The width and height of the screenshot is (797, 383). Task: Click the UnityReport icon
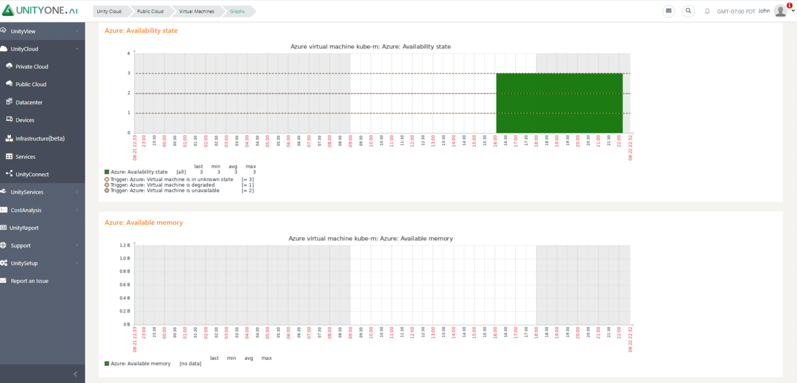tap(3, 227)
